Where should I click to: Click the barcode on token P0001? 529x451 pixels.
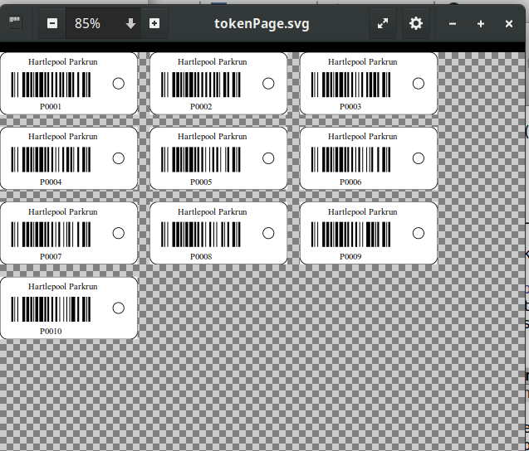(51, 85)
